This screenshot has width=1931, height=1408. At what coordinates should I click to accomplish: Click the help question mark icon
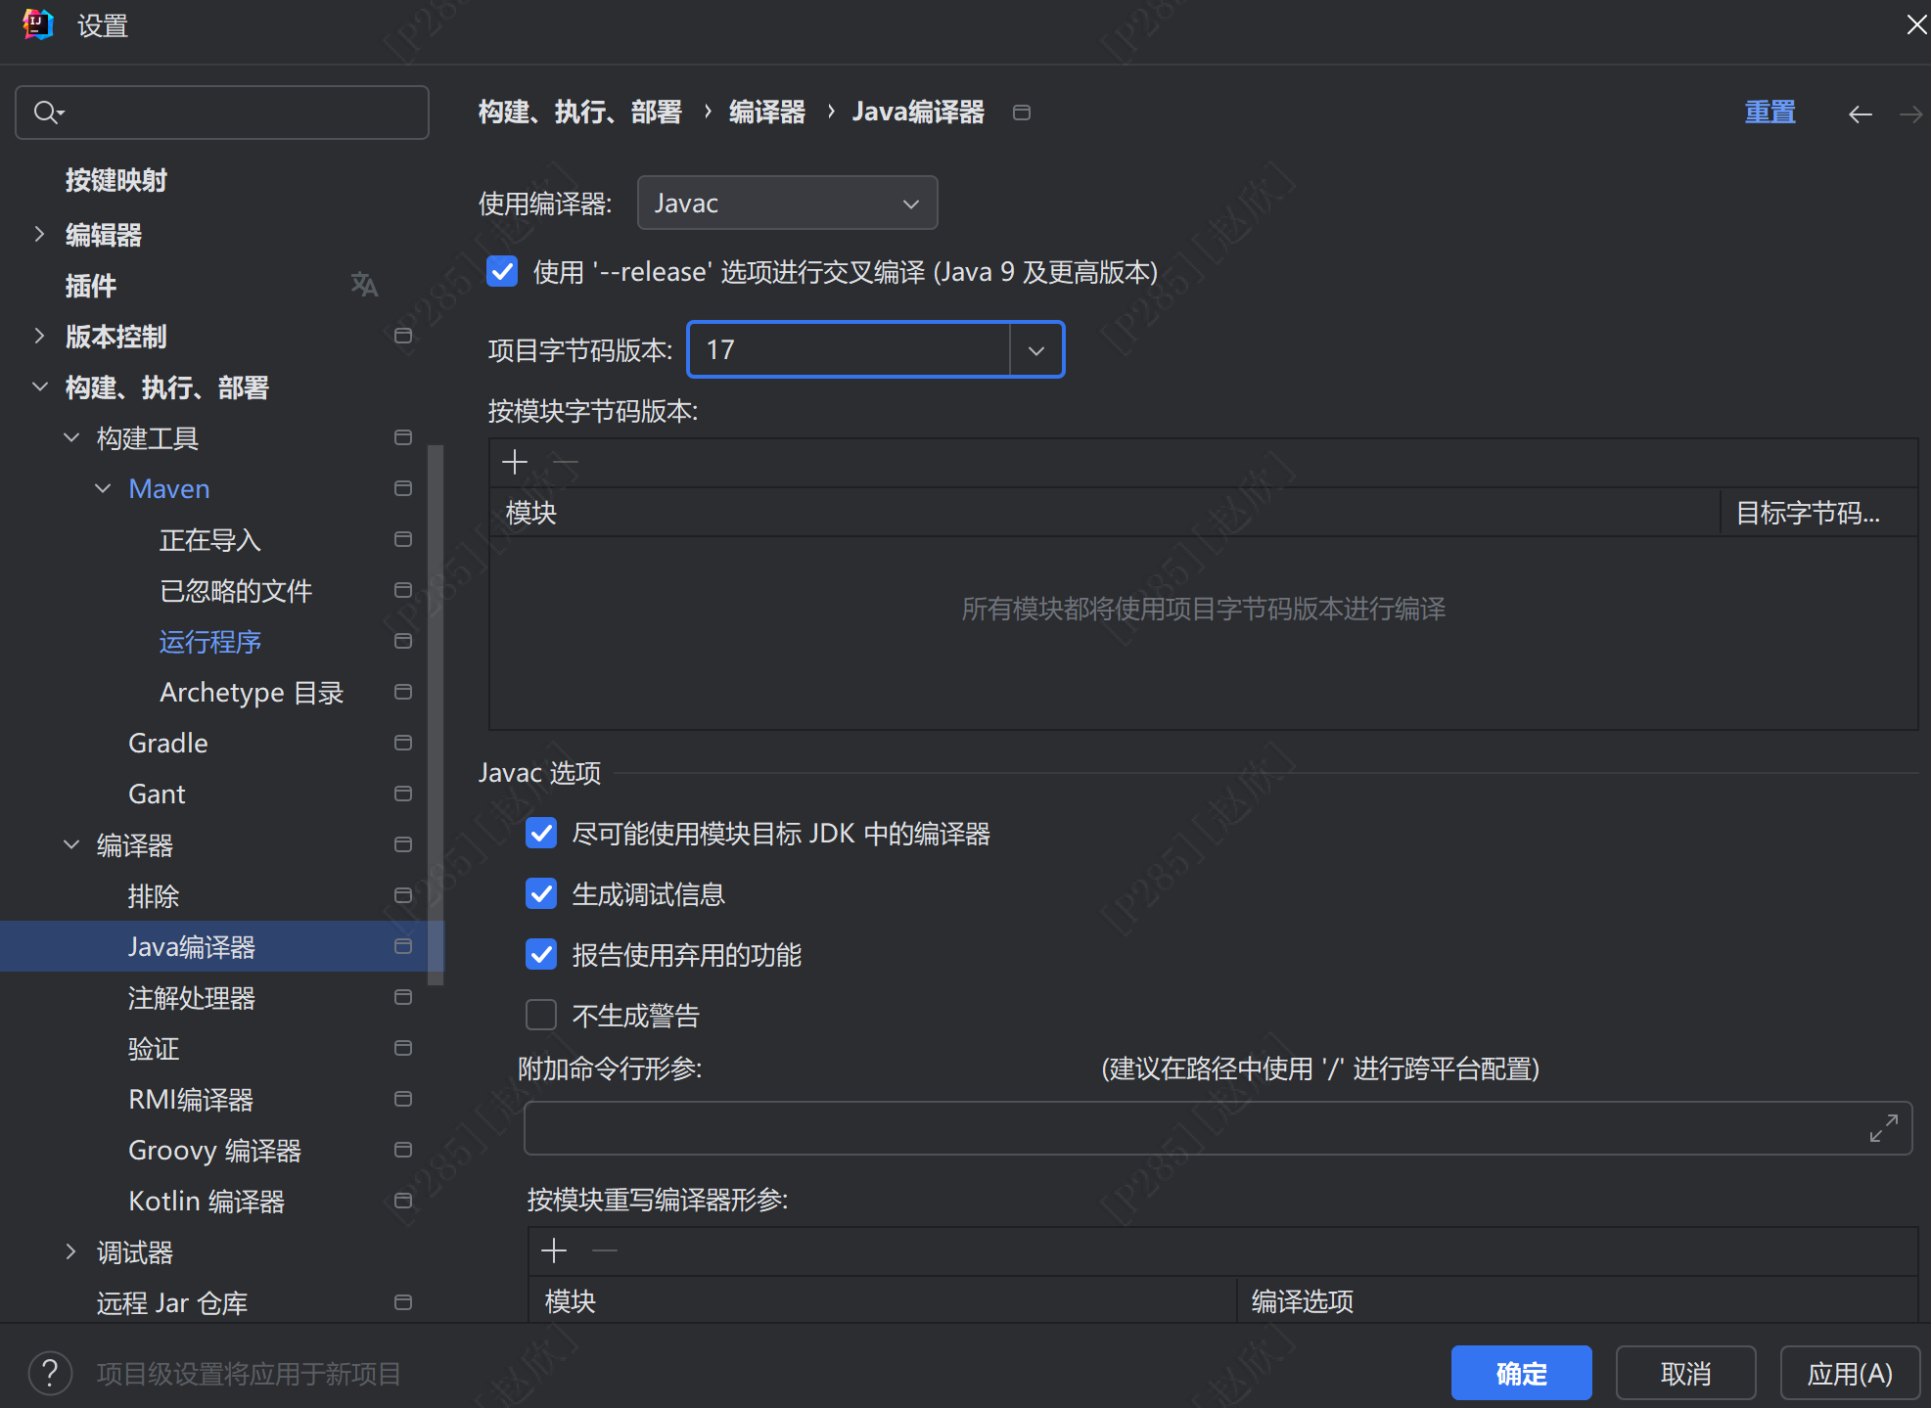(50, 1373)
